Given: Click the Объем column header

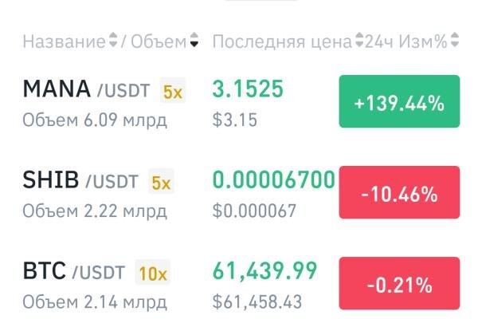Looking at the screenshot, I should pyautogui.click(x=159, y=41).
